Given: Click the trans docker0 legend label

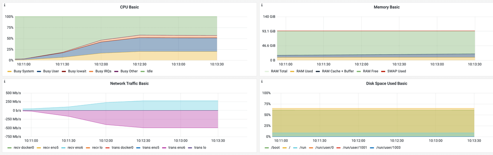Looking at the screenshot, I should pyautogui.click(x=121, y=148).
